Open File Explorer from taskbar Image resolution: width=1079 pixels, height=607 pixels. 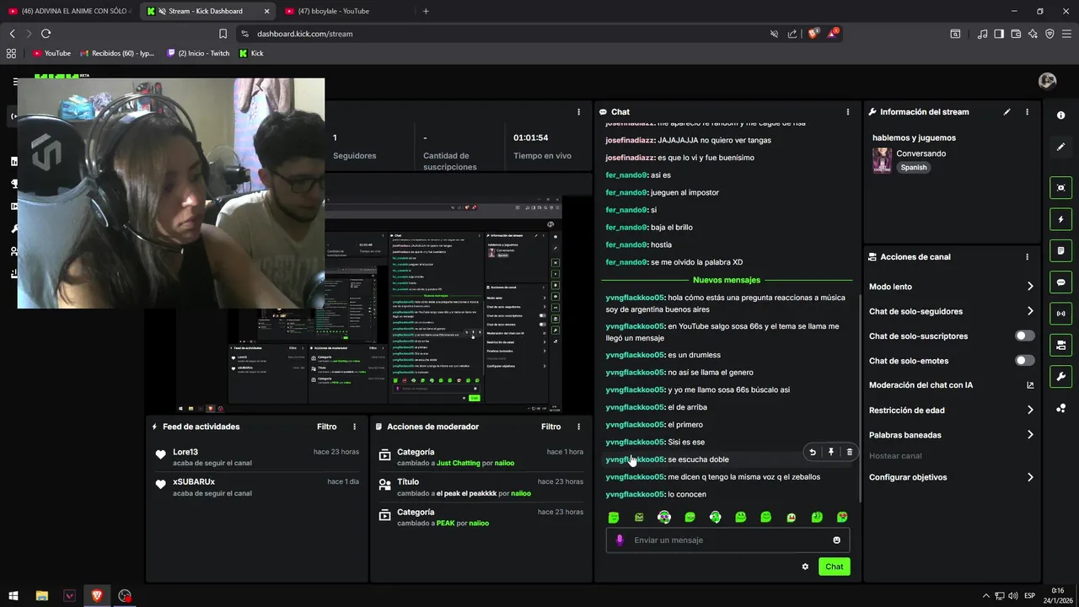(x=42, y=596)
